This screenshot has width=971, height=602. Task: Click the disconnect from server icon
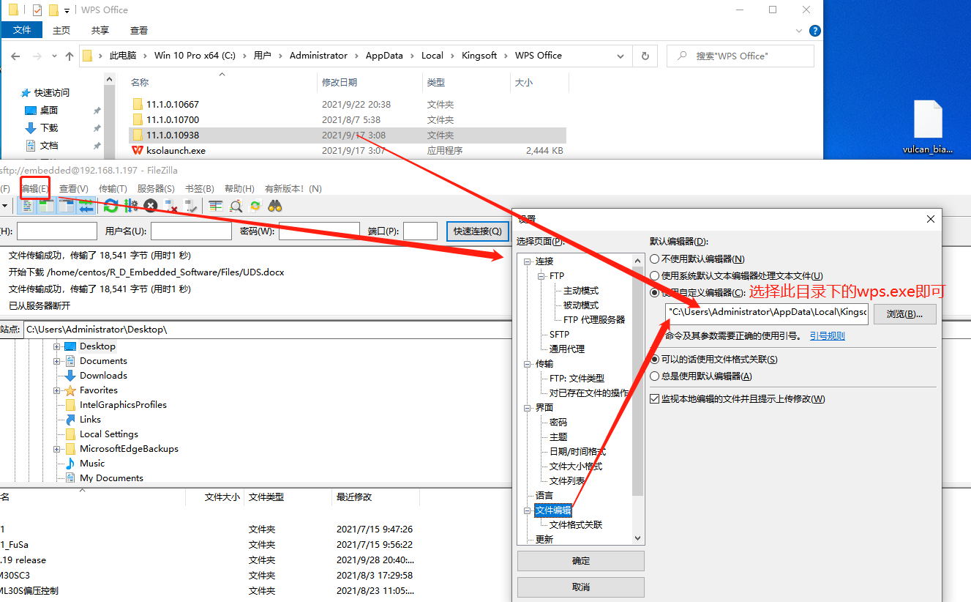(x=170, y=207)
